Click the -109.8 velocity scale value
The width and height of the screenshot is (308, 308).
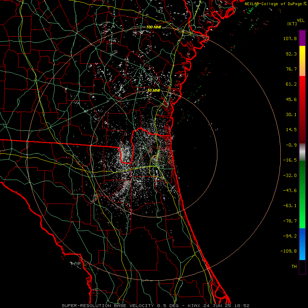tap(288, 251)
